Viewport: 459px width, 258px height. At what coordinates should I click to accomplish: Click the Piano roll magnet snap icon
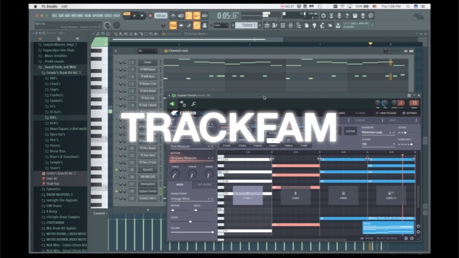coord(103,34)
